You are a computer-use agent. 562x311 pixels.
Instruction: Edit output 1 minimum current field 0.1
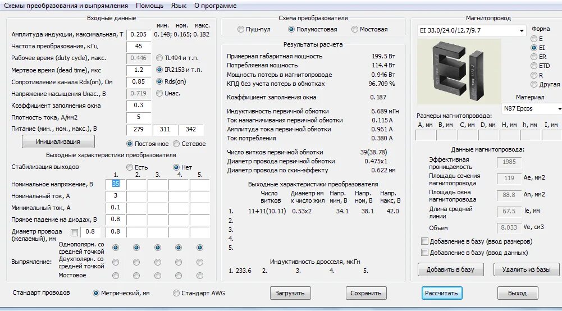point(116,208)
